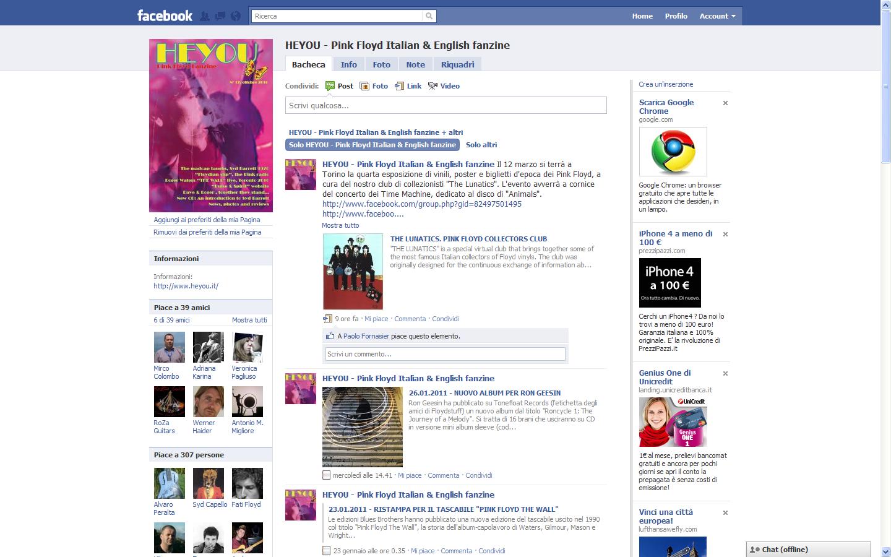Switch to the Note tab
The image size is (891, 557).
coord(415,64)
